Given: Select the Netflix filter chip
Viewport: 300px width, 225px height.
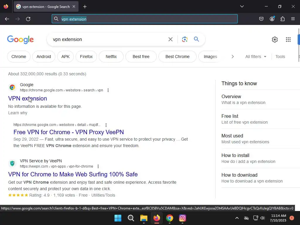Looking at the screenshot, I should [111, 57].
